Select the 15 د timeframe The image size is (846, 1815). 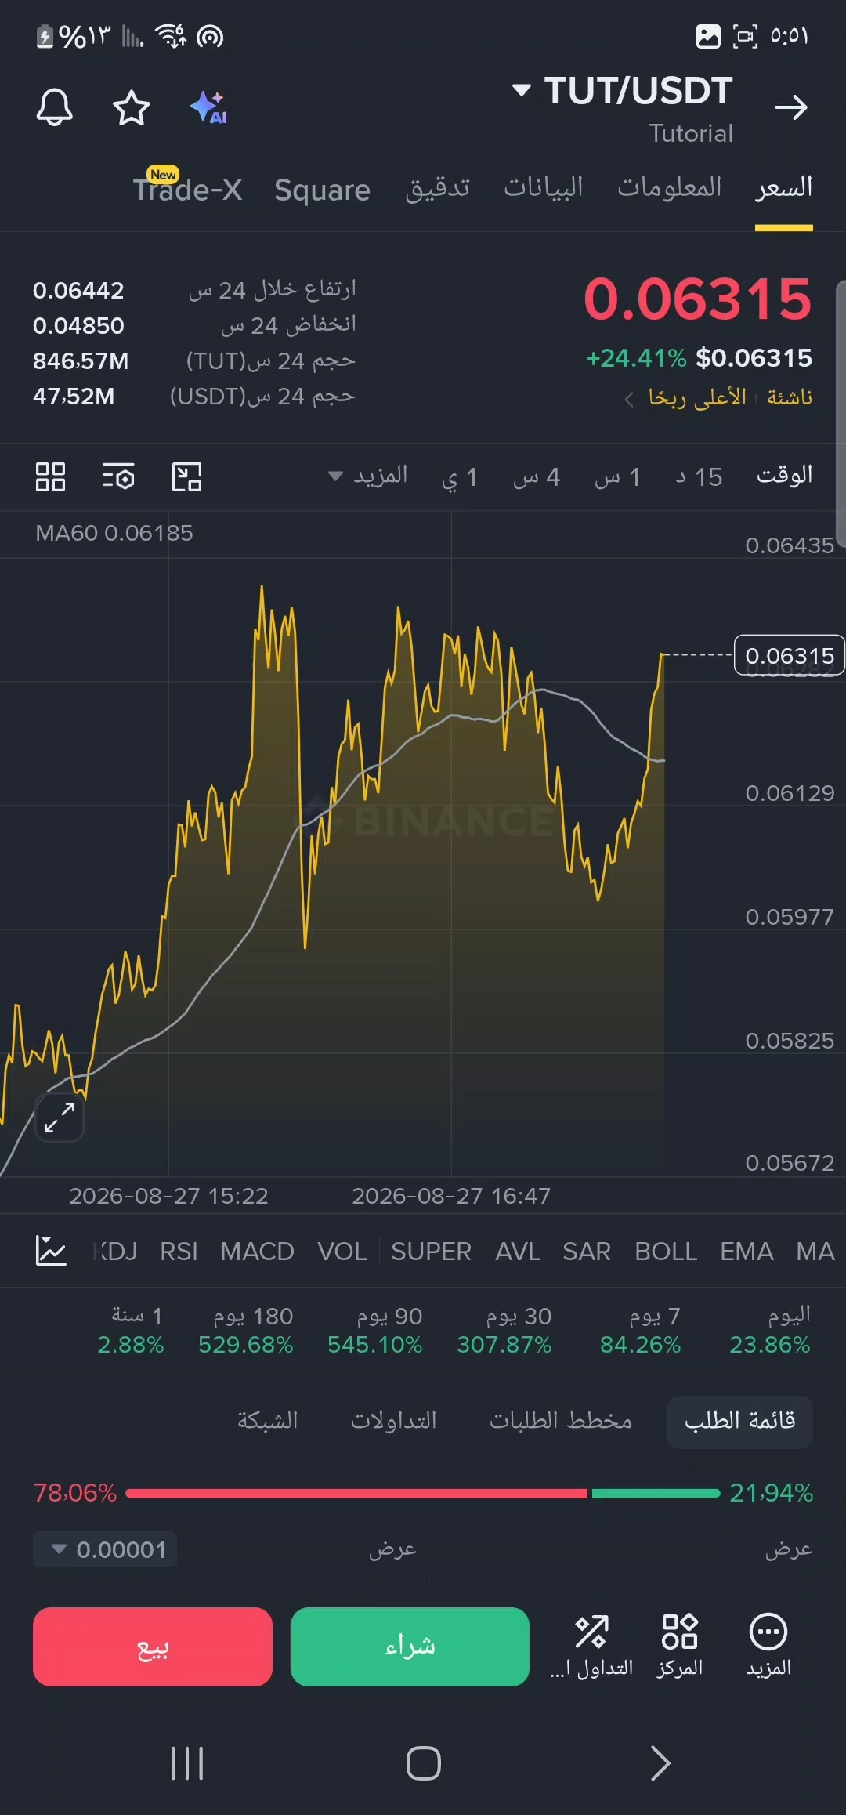point(699,476)
